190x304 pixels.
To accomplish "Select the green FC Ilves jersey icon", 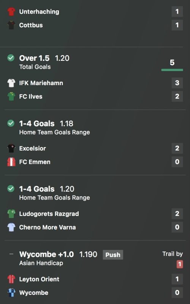I will click(11, 97).
